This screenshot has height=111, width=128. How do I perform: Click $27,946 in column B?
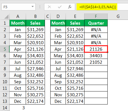pyautogui.click(x=35, y=69)
